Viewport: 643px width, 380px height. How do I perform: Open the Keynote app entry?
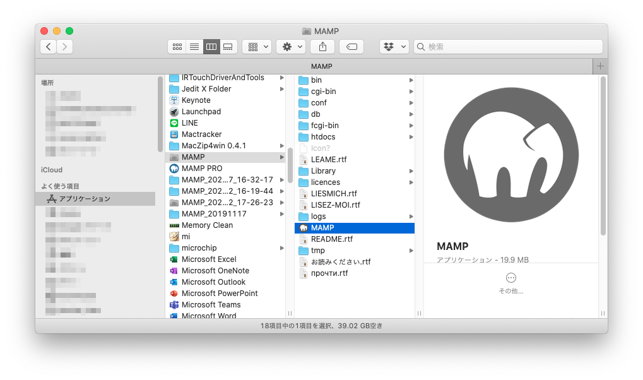click(x=196, y=100)
